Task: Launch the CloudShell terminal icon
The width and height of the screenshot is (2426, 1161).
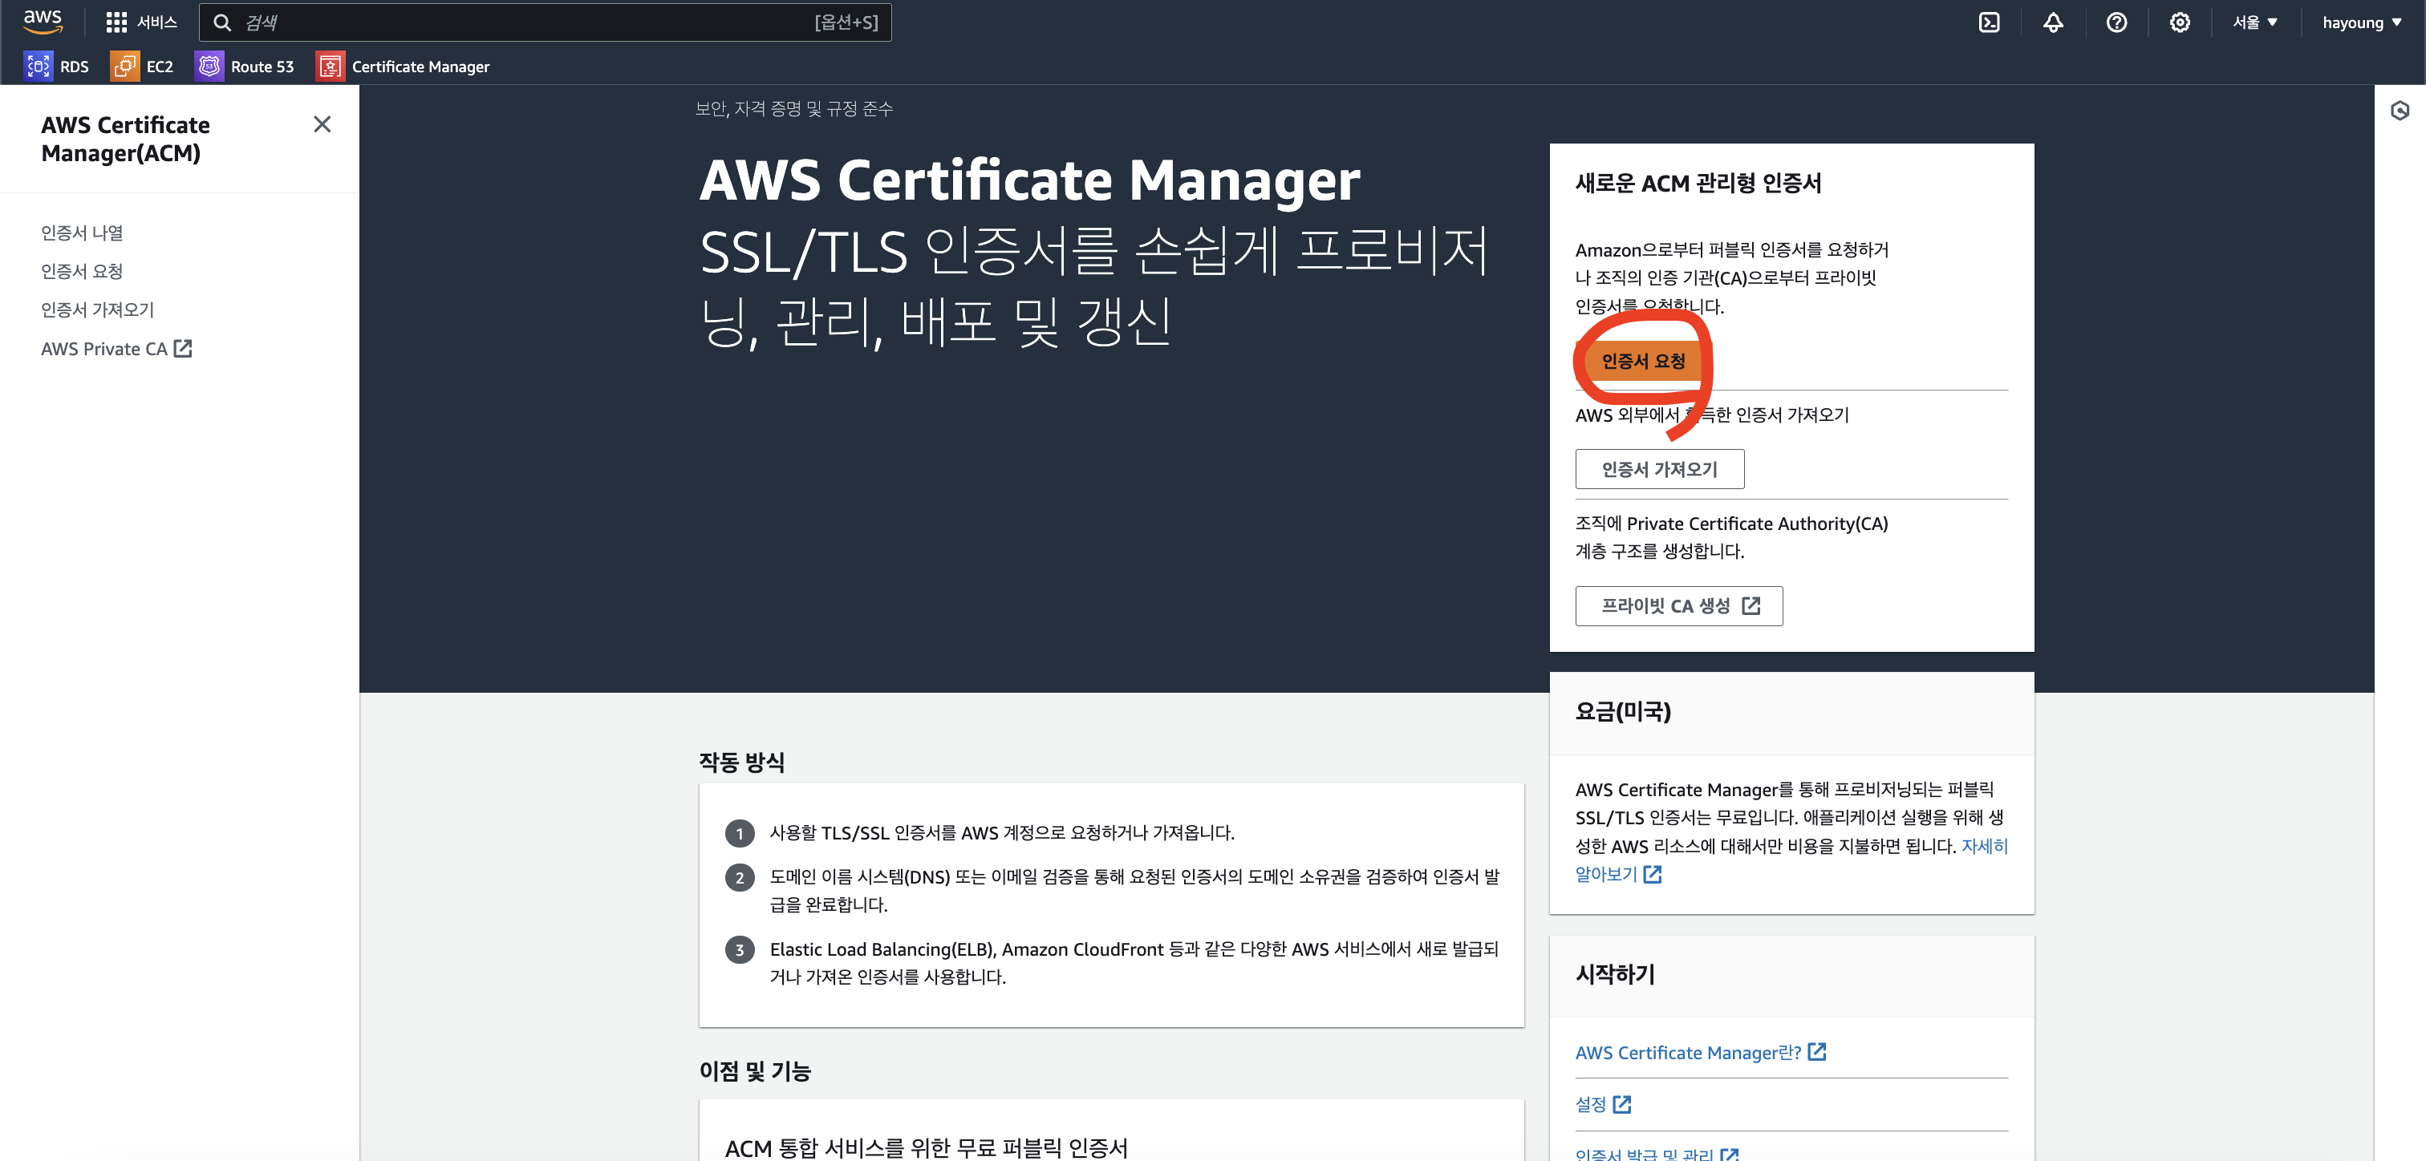Action: click(1988, 22)
